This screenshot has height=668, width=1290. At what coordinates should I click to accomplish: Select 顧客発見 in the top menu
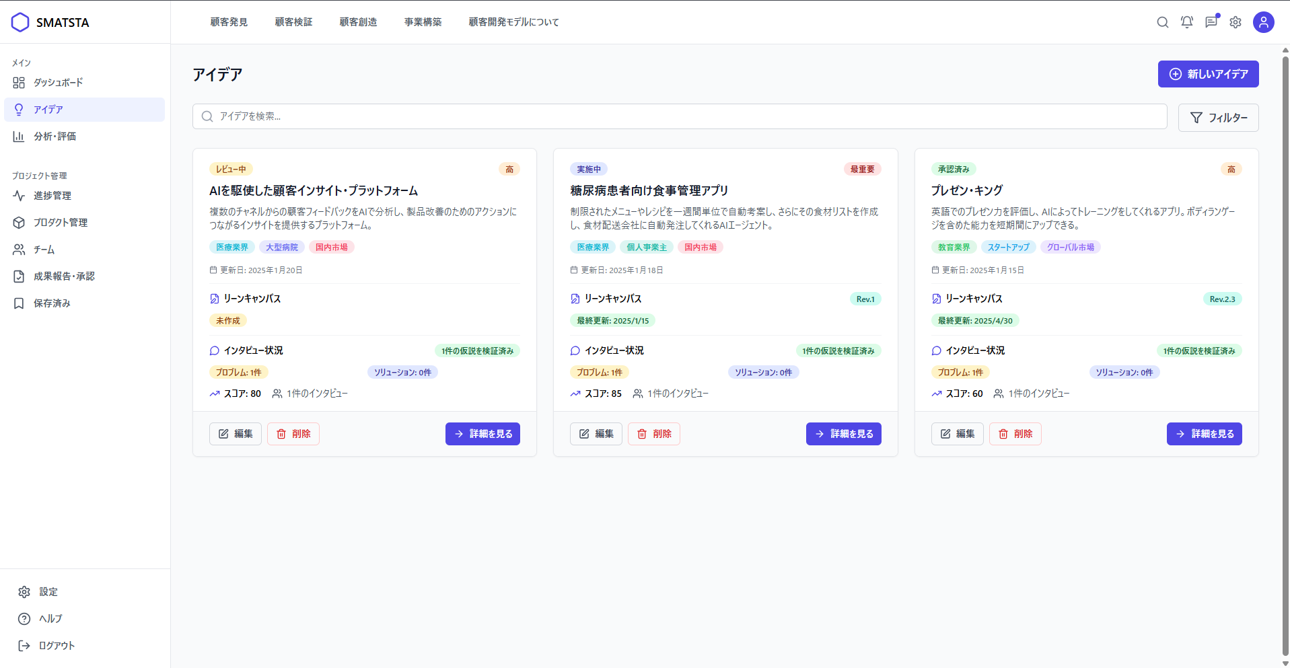228,22
